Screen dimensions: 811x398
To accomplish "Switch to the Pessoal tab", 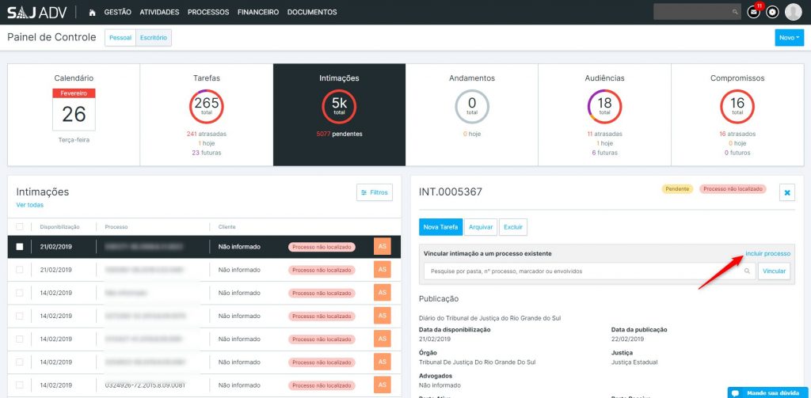I will pos(120,37).
